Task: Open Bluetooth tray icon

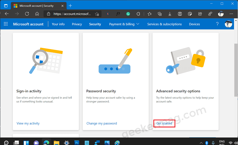Action: [207, 143]
